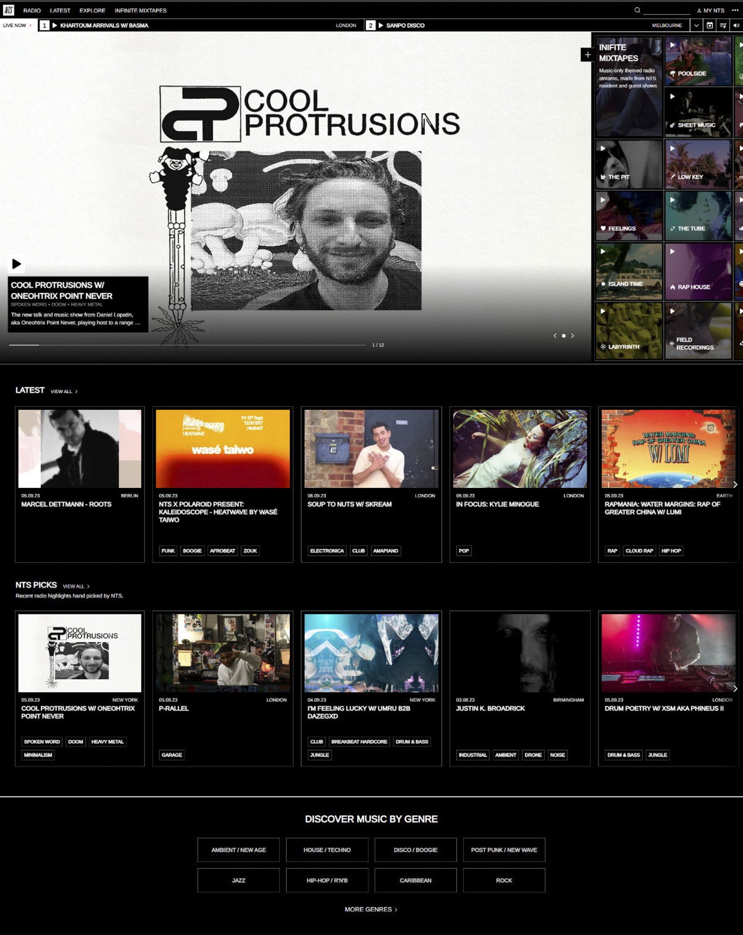The width and height of the screenshot is (743, 935).
Task: Open the schedule calendar icon
Action: [710, 25]
